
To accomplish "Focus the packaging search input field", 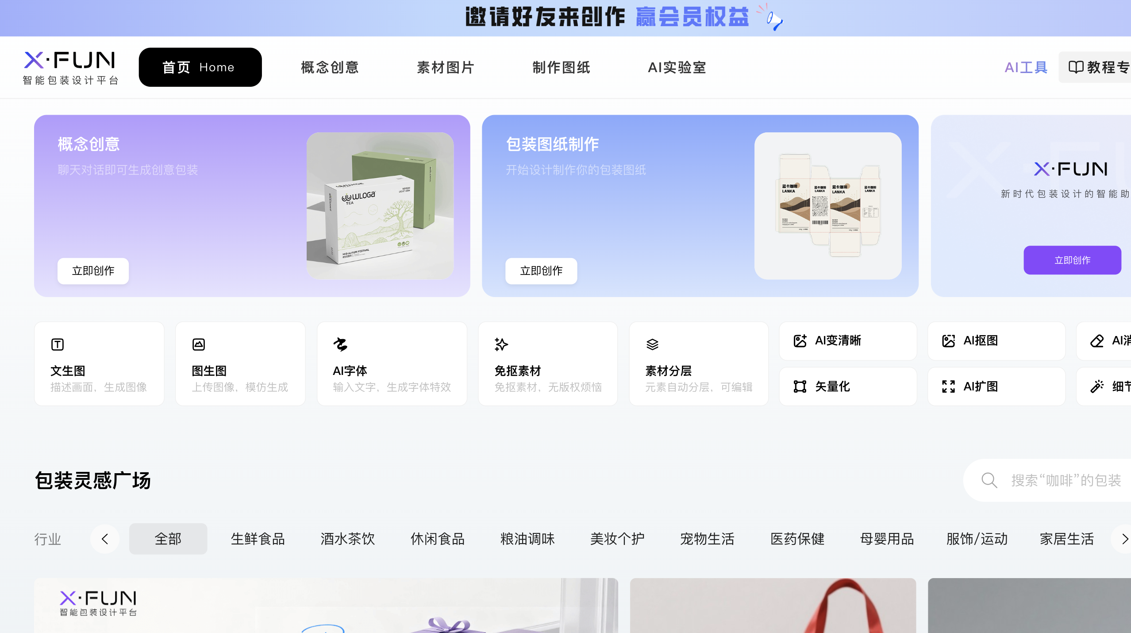I will pos(1066,480).
